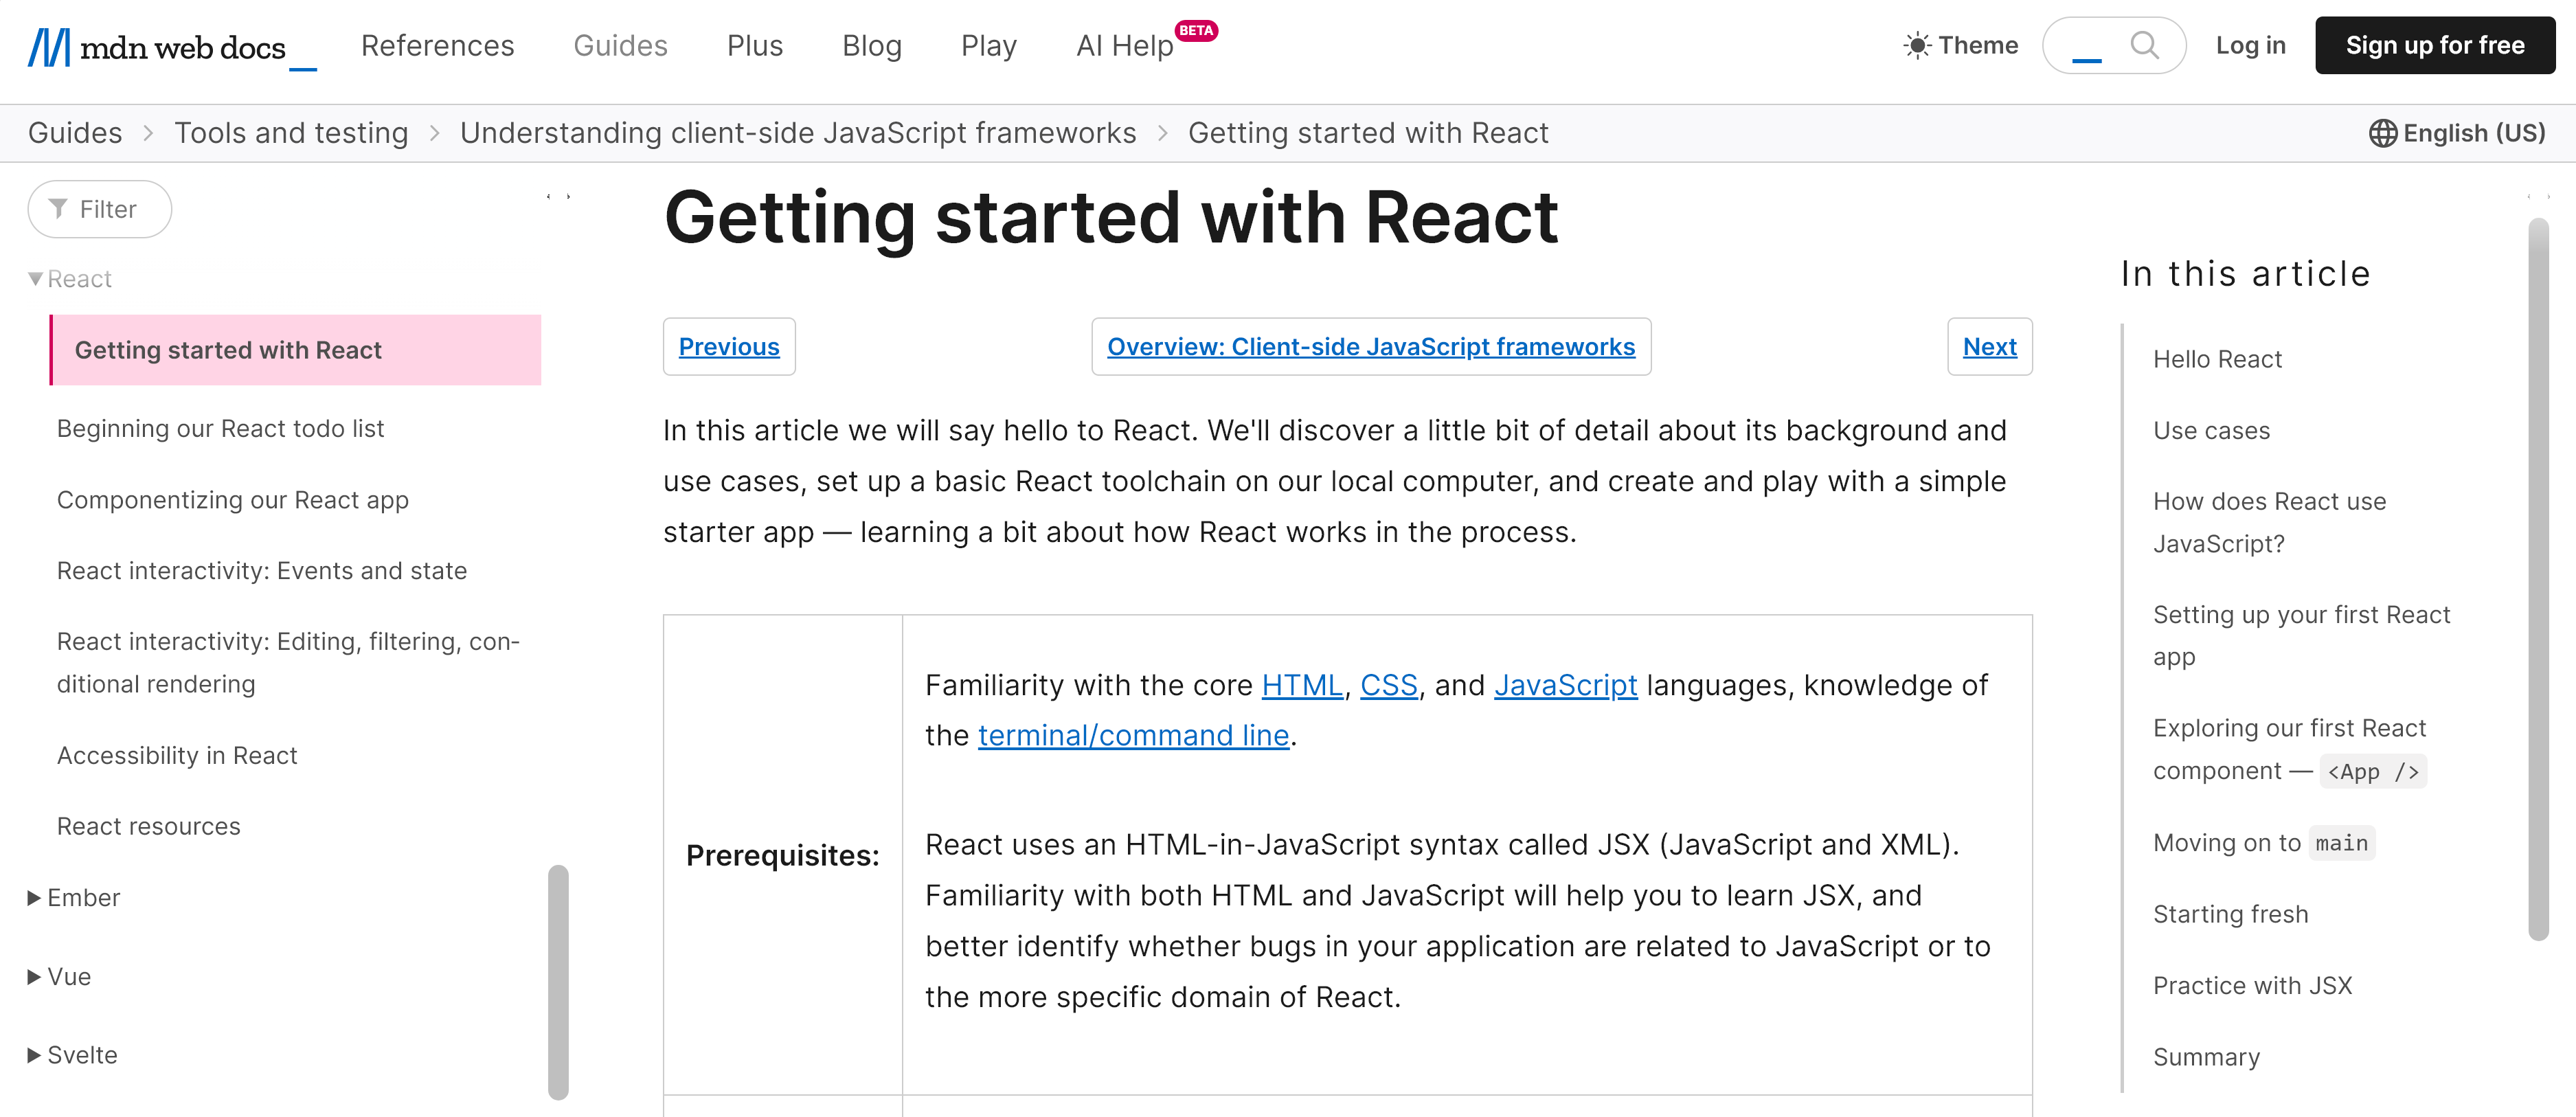Expand the Vue sidebar section
The height and width of the screenshot is (1117, 2576).
(59, 977)
